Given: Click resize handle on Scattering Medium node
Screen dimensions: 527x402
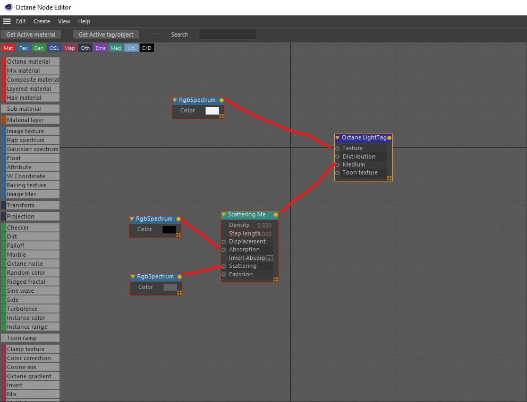Looking at the screenshot, I should [276, 279].
